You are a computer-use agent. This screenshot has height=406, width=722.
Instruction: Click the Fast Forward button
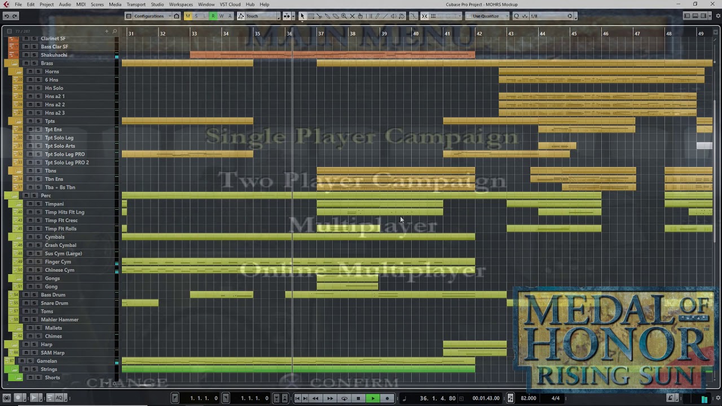[x=330, y=398]
